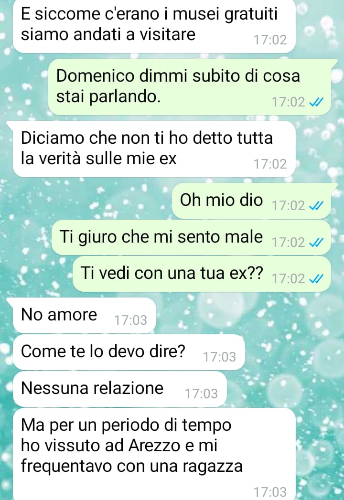Tap the 17:03 time next to "Nessuna relazione"
The height and width of the screenshot is (500, 344).
[201, 394]
